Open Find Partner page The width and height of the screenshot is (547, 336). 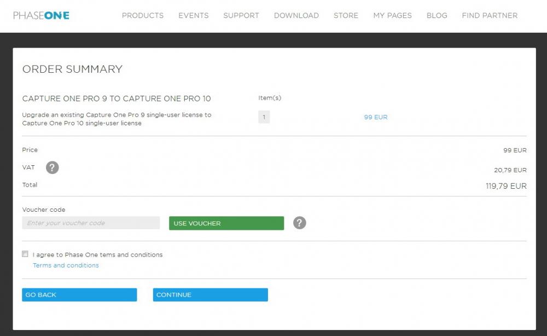490,15
